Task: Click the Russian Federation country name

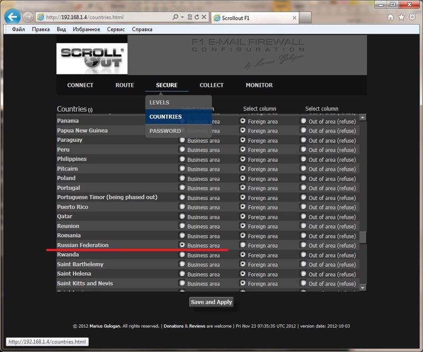Action: coord(83,245)
